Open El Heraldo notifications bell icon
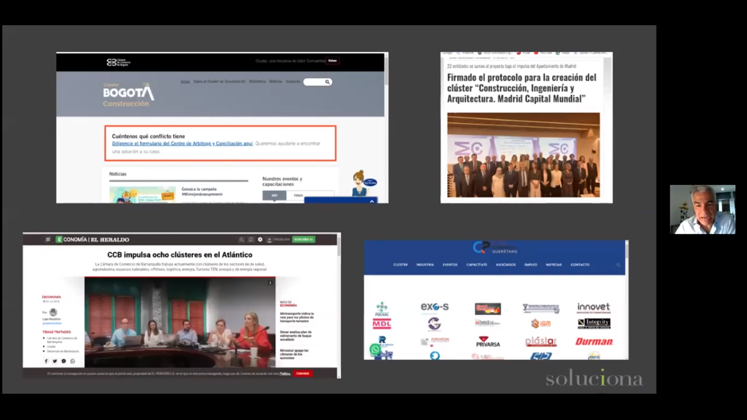The image size is (747, 420). coord(251,240)
